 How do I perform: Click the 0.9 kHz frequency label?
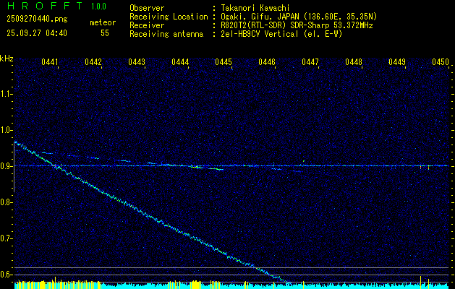[7, 166]
